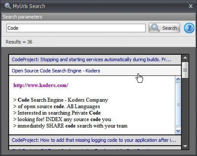The width and height of the screenshot is (197, 156).
Task: Click the "Results = 36" label
Action: (19, 42)
